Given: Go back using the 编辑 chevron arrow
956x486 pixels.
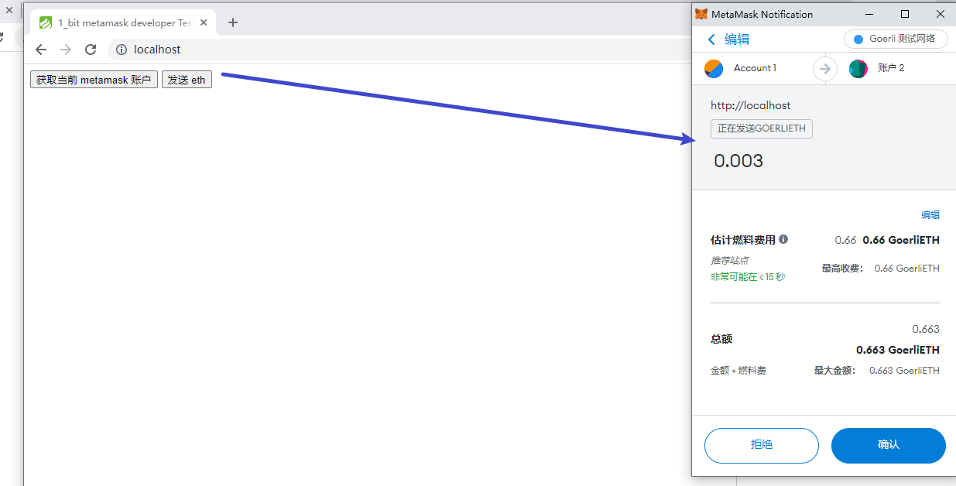Looking at the screenshot, I should 711,39.
